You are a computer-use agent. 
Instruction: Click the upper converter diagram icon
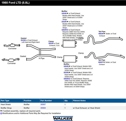[12, 45]
